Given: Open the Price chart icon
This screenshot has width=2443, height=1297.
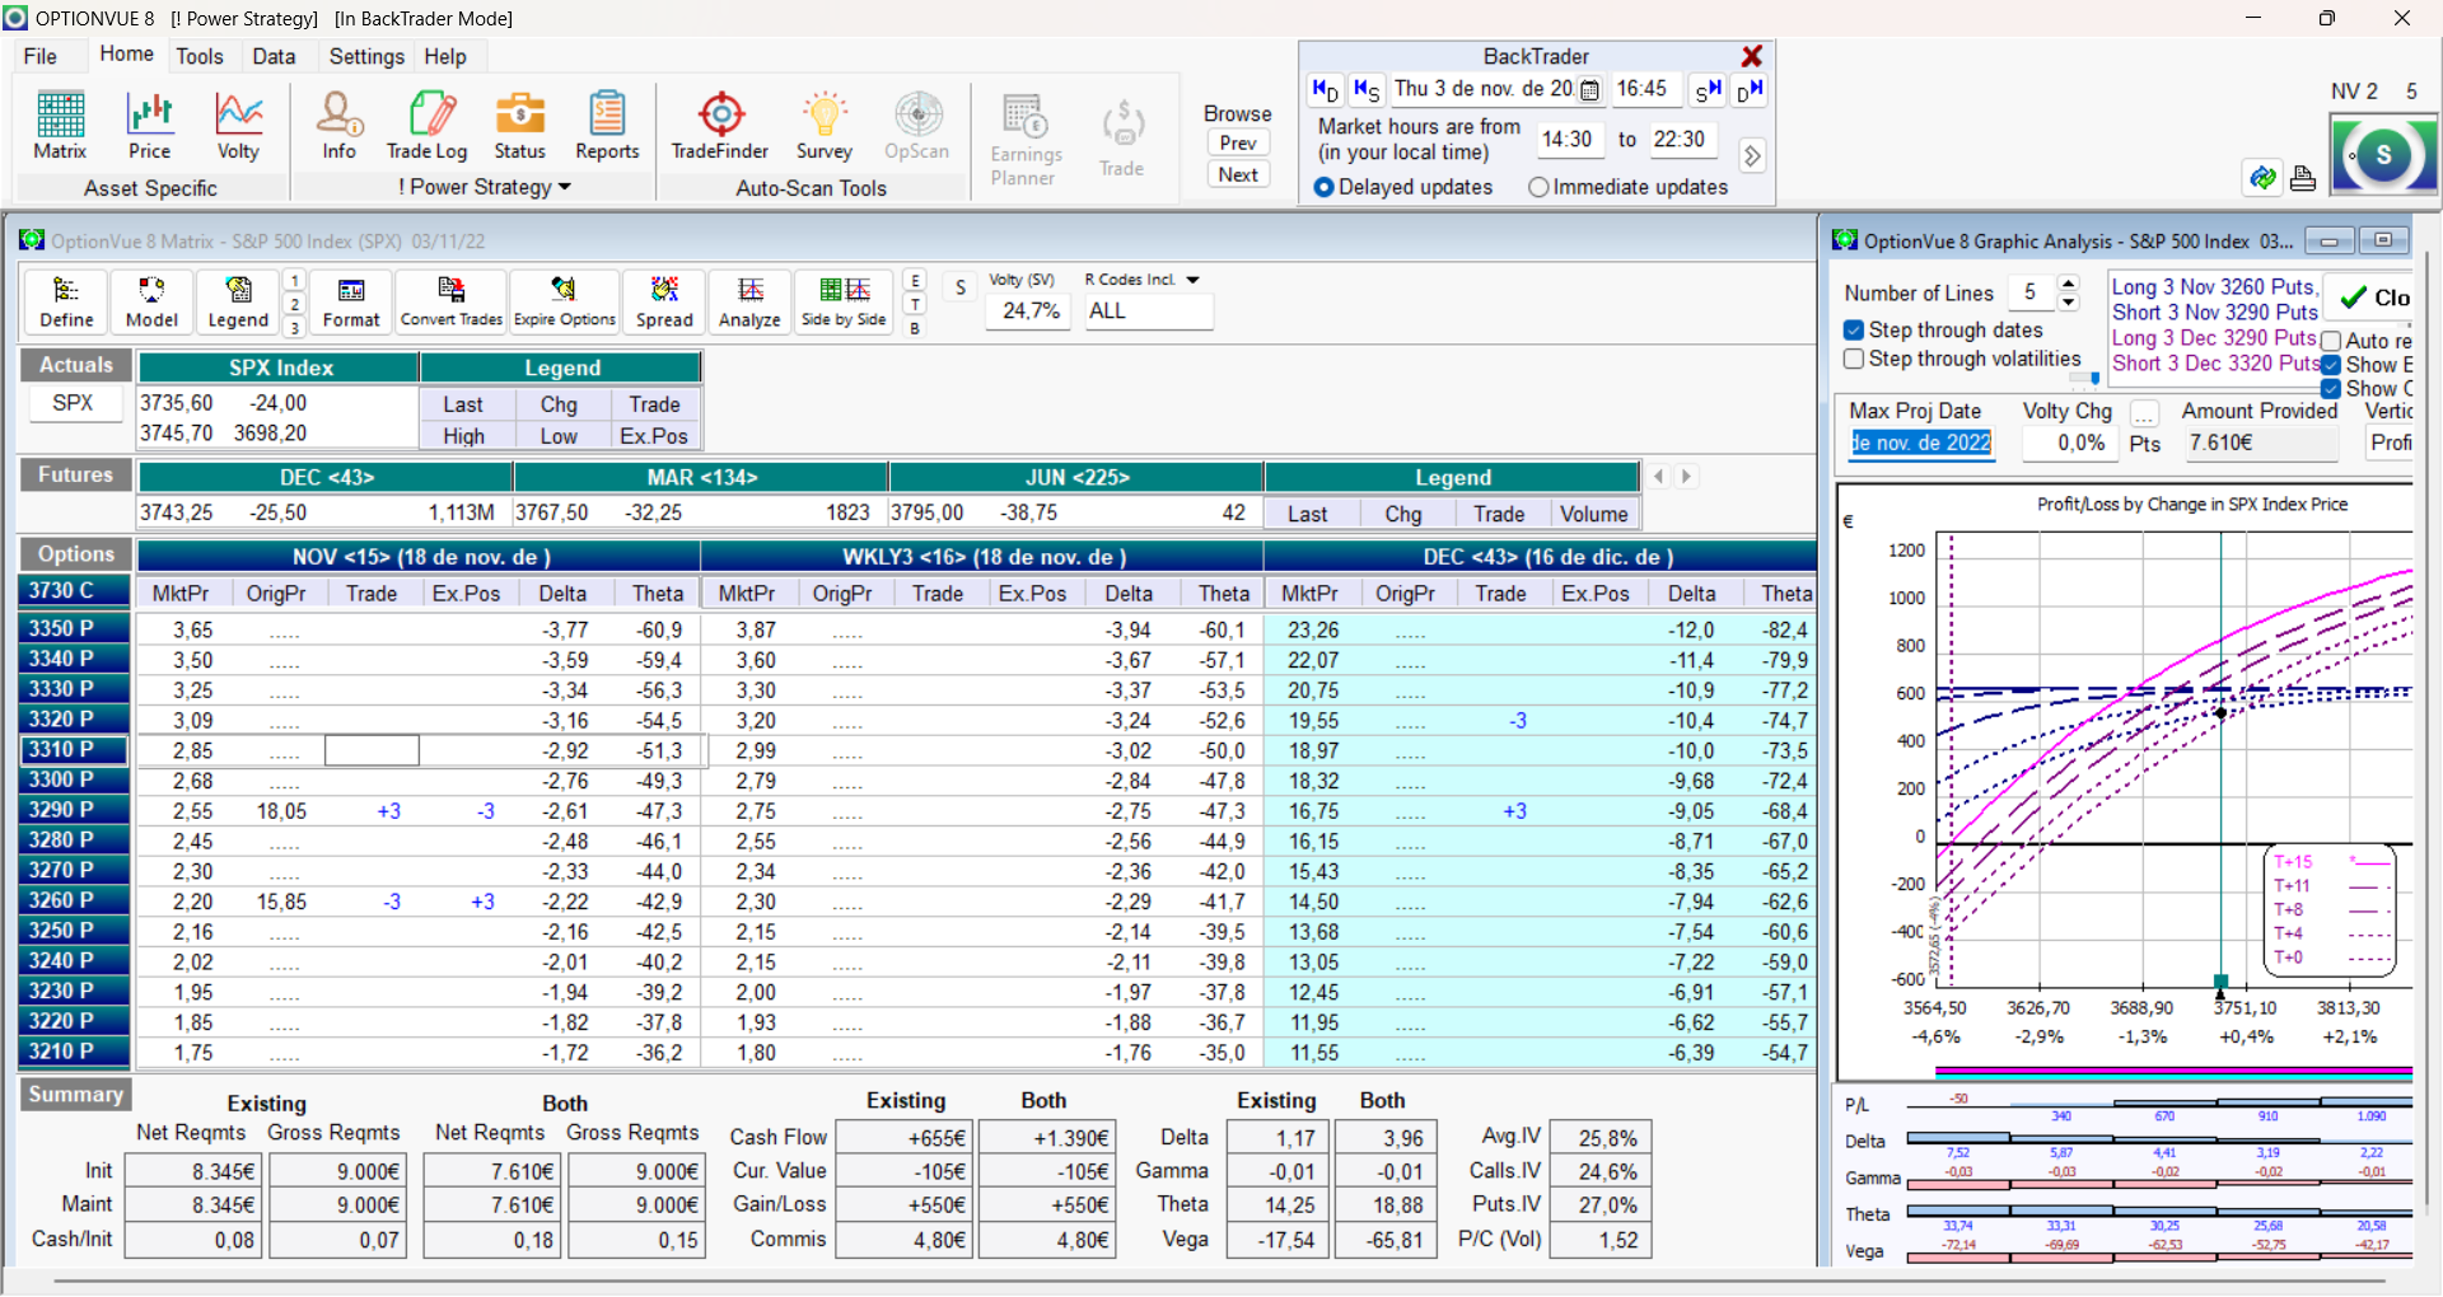Looking at the screenshot, I should 149,124.
